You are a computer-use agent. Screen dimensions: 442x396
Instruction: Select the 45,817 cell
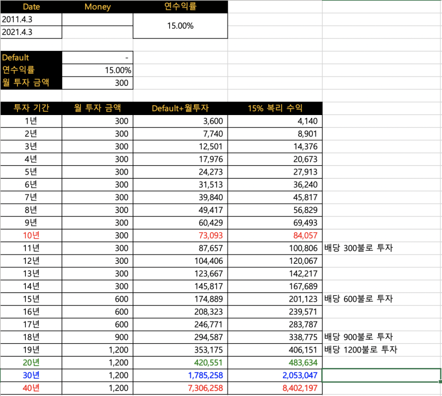click(275, 197)
